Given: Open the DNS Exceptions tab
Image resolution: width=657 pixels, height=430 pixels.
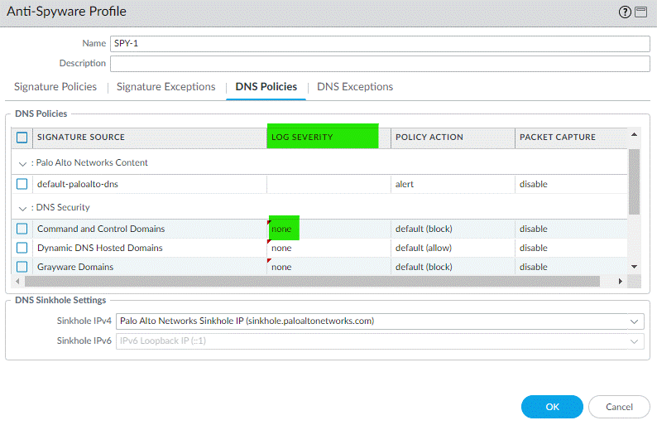Looking at the screenshot, I should pos(355,87).
